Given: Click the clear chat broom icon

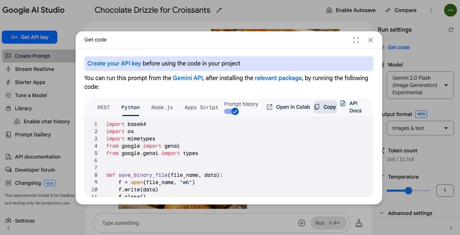Looking at the screenshot, I should point(359,223).
